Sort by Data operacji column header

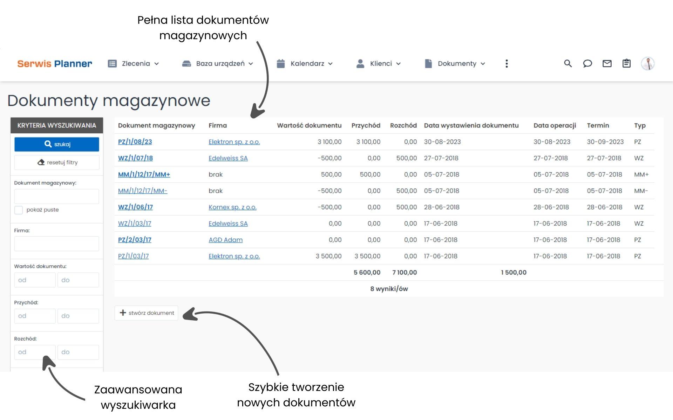tap(555, 125)
